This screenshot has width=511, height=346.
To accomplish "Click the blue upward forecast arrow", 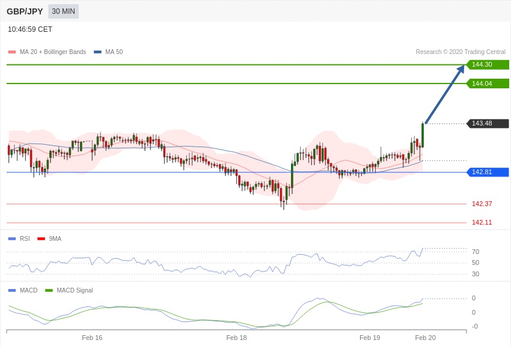I will pos(445,94).
